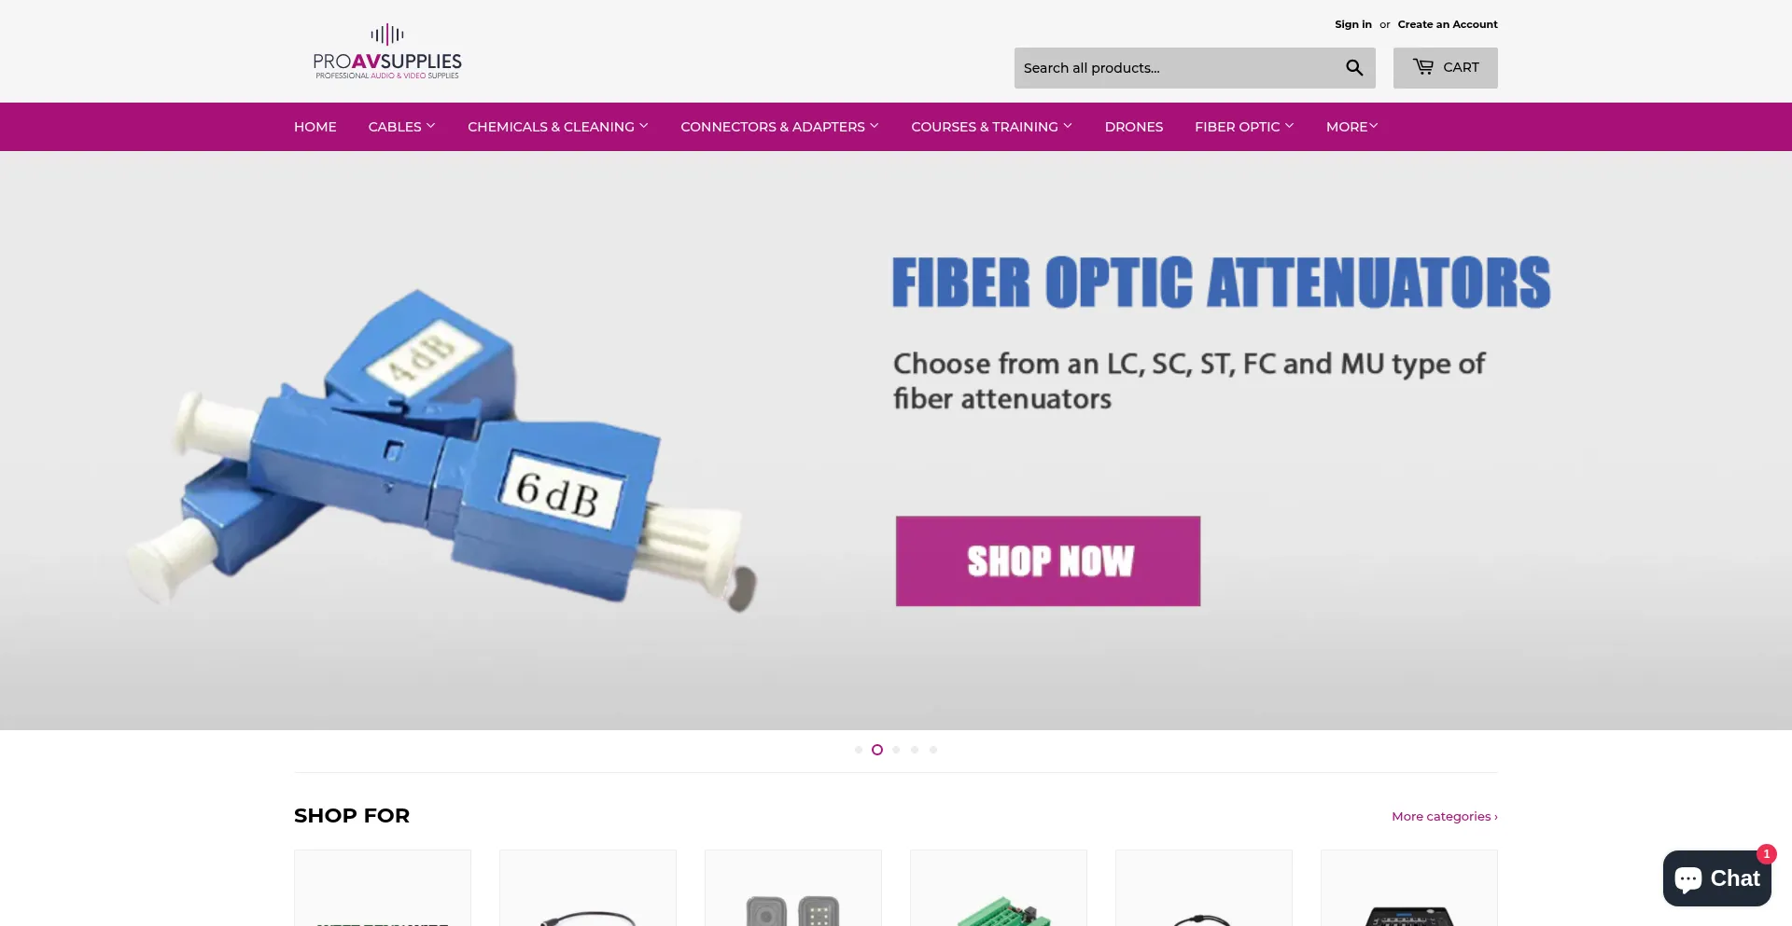Focus the Search all products field

tap(1176, 68)
